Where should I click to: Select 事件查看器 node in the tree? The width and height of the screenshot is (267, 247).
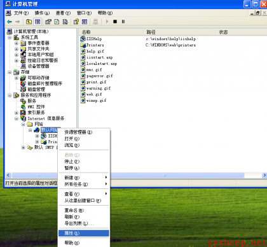pos(38,43)
